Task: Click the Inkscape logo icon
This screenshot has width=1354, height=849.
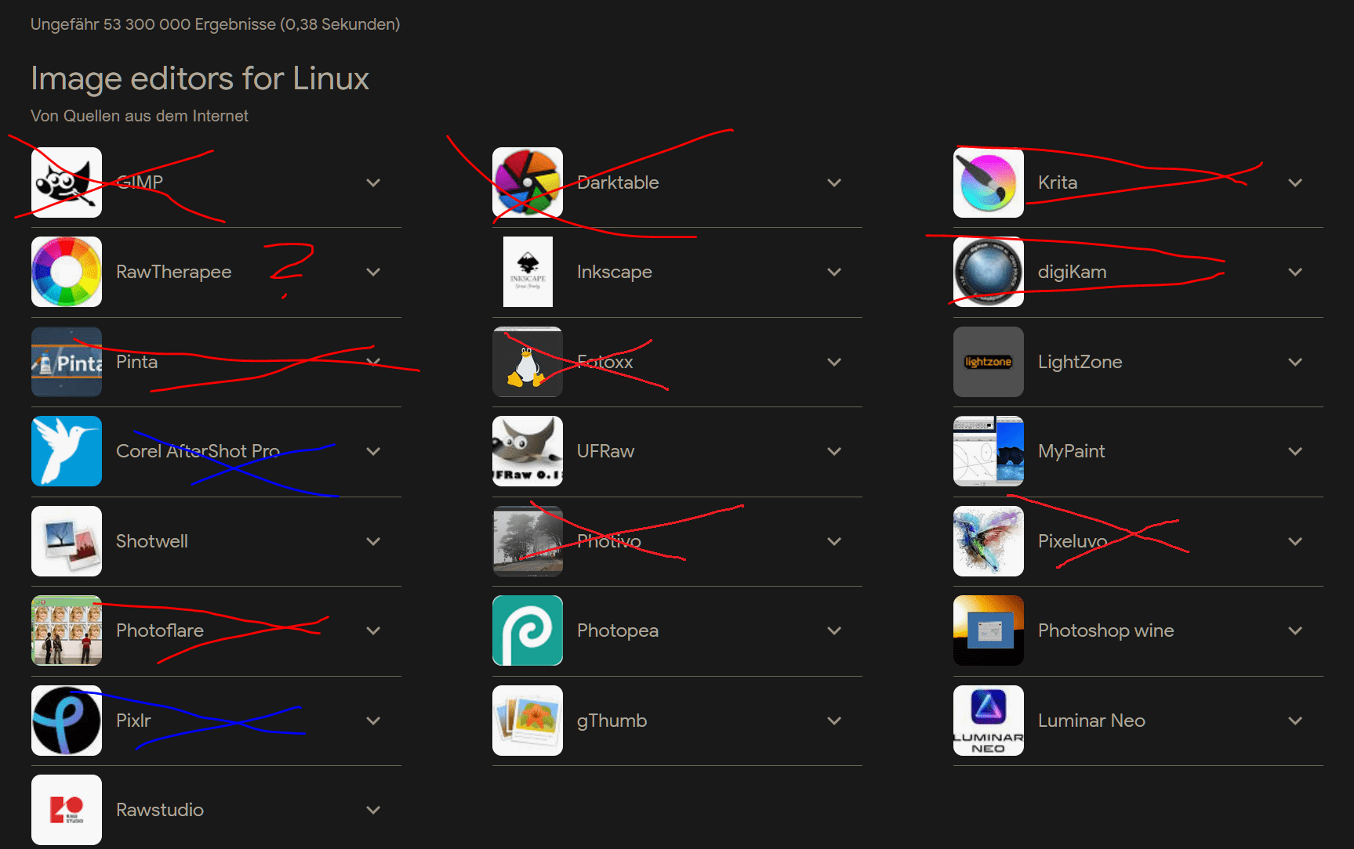Action: tap(528, 272)
